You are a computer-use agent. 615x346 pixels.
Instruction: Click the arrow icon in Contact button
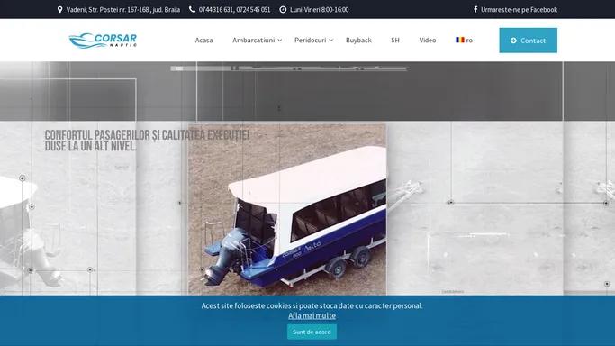click(513, 41)
